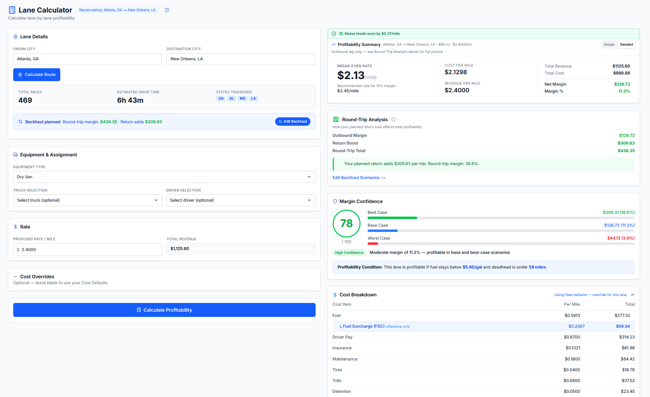Viewport: 650px width, 397px height.
Task: Click the Origin City input field
Action: coord(87,59)
